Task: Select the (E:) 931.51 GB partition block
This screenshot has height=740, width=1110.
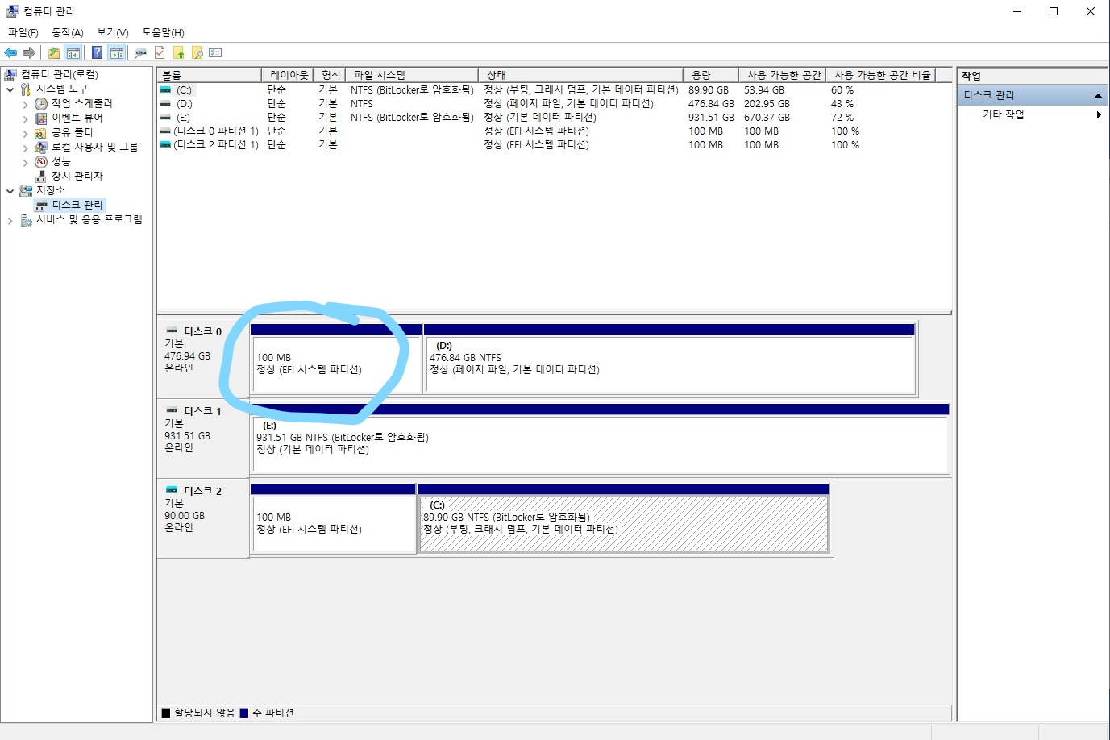Action: pos(600,439)
